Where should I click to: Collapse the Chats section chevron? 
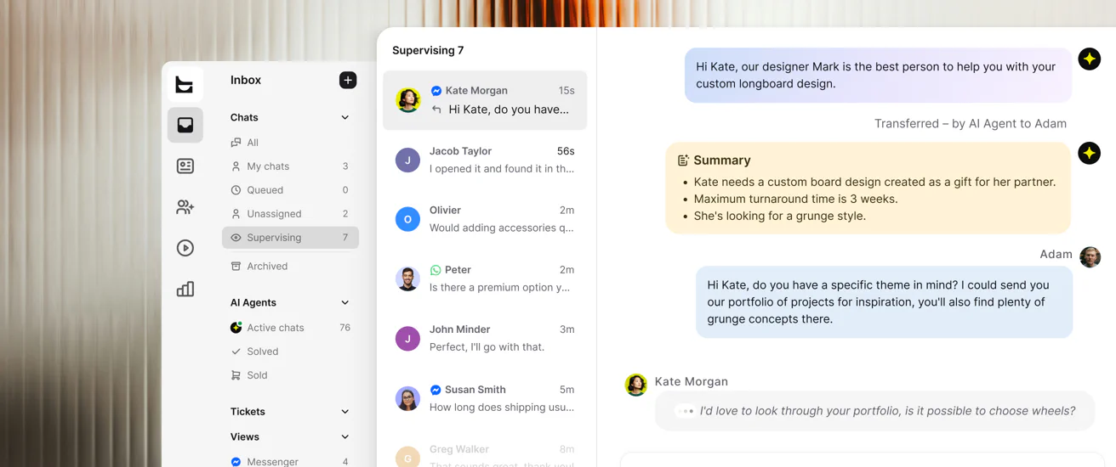tap(344, 117)
